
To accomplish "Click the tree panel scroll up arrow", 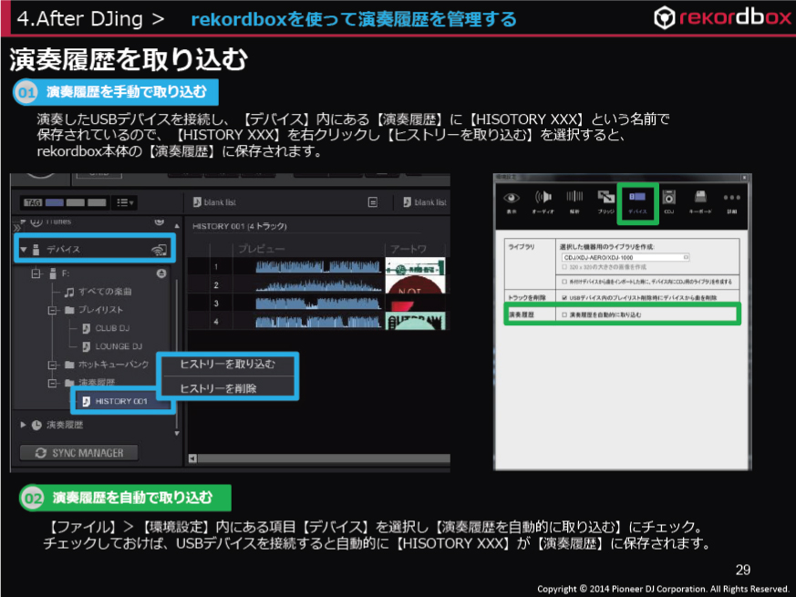I will click(177, 226).
